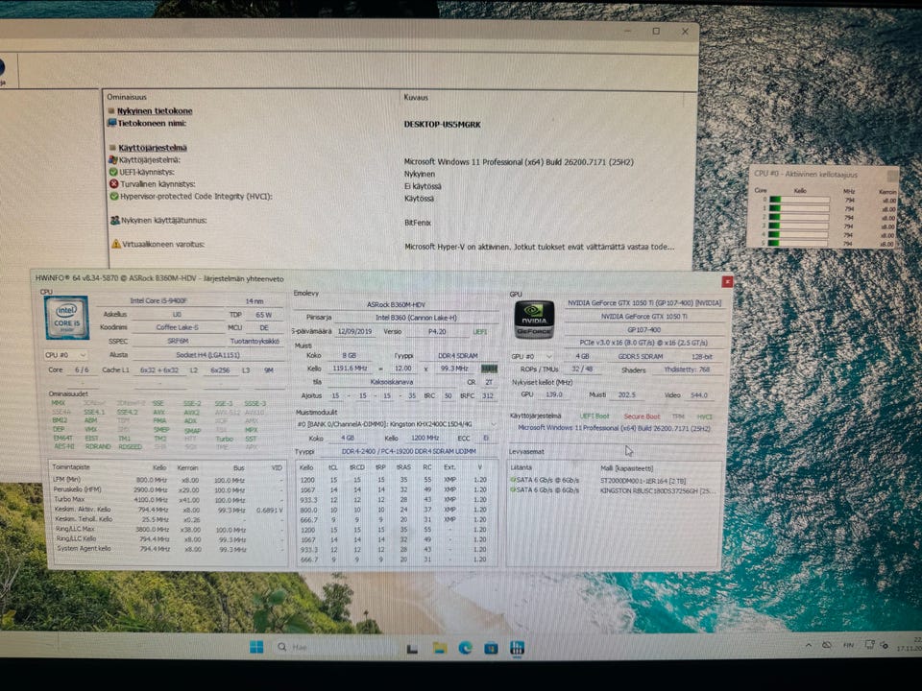
Task: Close the HWiNFO summary window
Action: 727,282
